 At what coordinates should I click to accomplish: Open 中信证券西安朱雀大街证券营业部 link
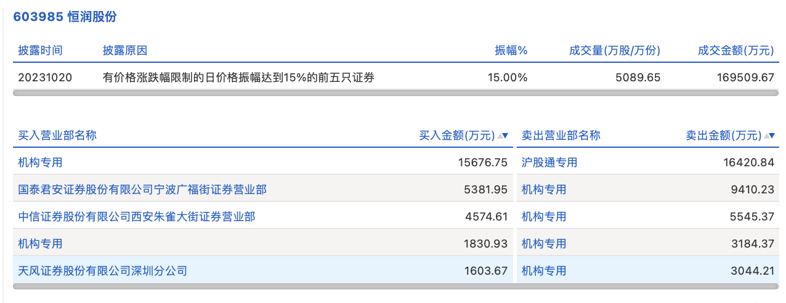137,217
